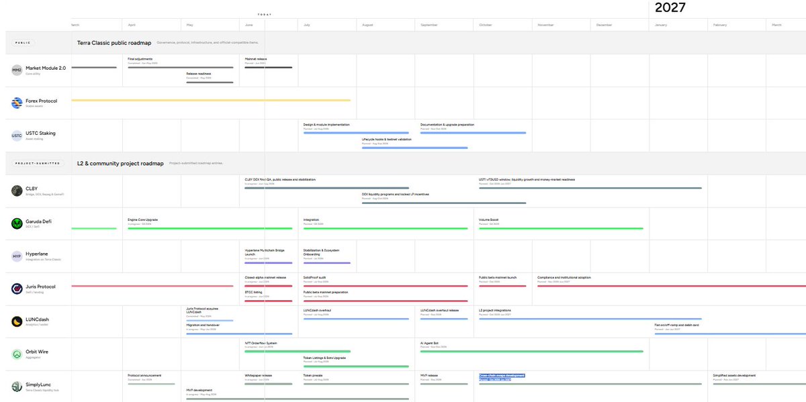Click the USTC Staking round logo

click(x=17, y=136)
